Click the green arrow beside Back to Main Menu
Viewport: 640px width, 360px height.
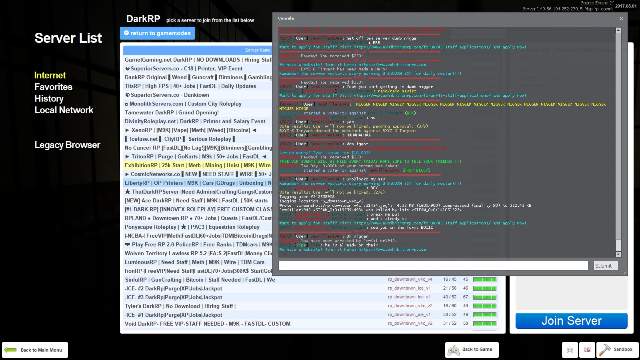10,350
